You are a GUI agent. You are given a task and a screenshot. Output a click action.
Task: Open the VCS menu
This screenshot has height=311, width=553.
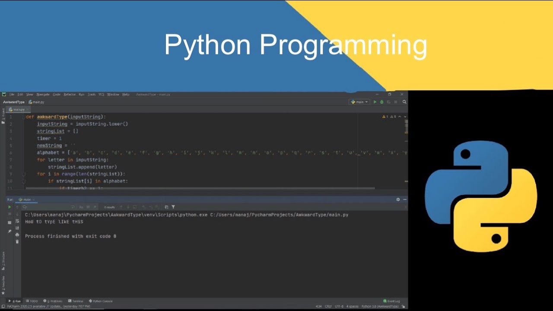pos(102,94)
